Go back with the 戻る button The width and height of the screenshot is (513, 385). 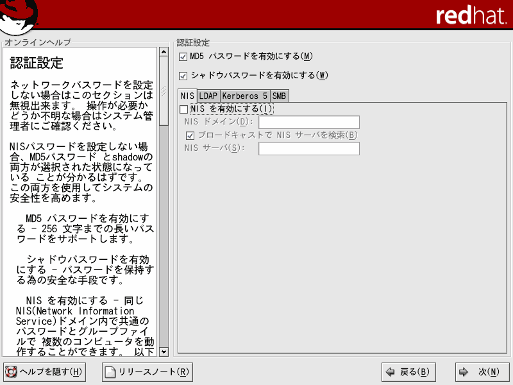408,372
